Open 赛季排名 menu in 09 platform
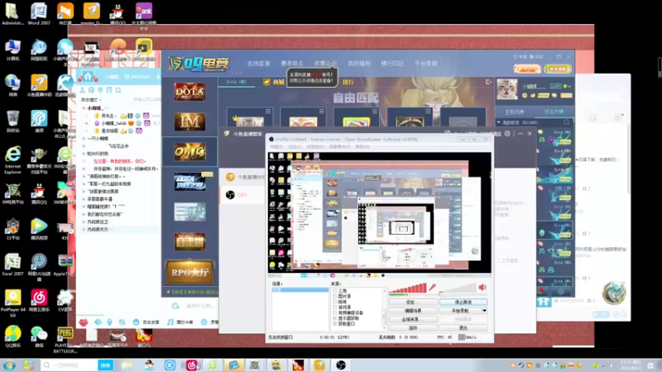This screenshot has height=372, width=662. 292,64
